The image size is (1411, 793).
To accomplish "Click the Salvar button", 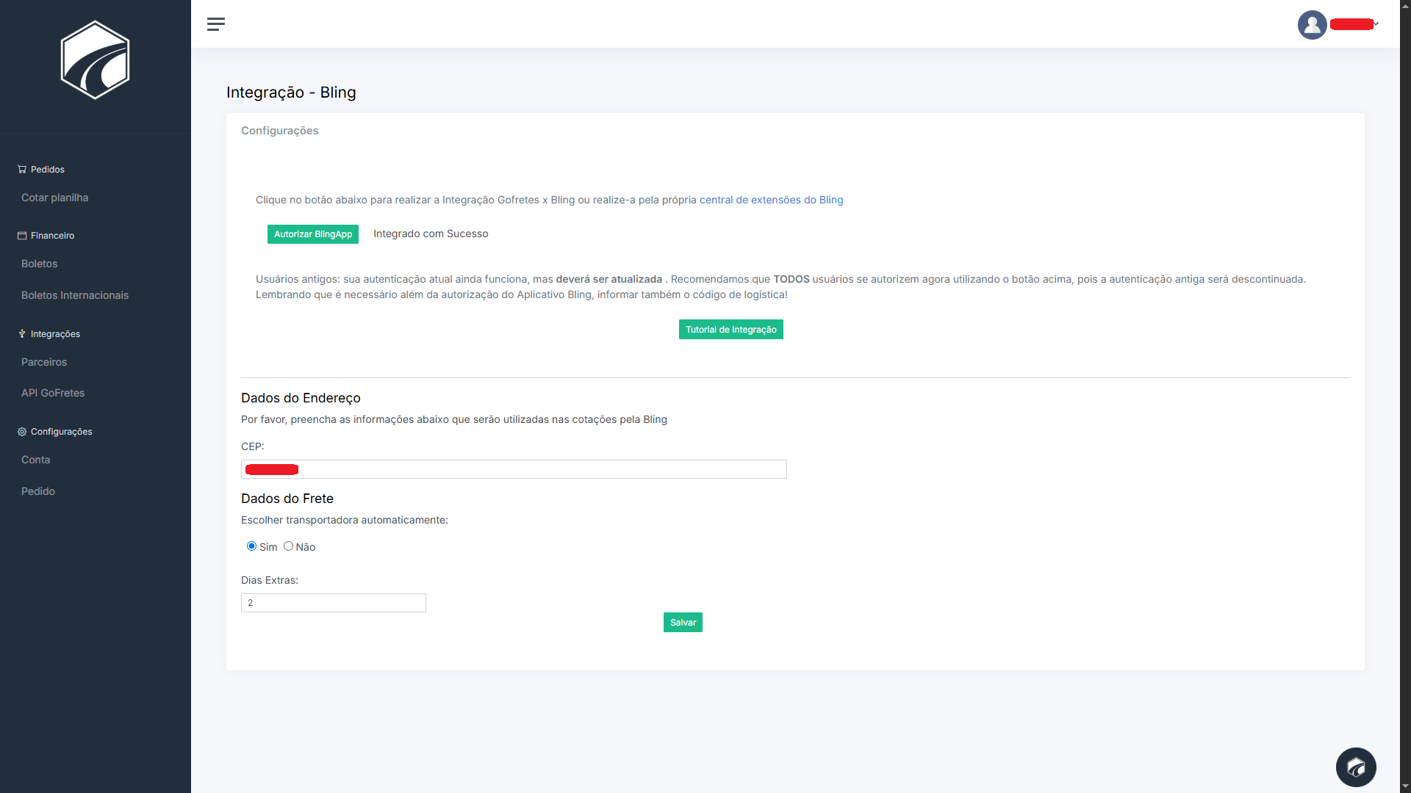I will click(683, 623).
